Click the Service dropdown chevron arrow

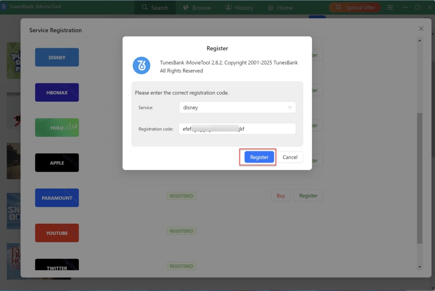290,107
